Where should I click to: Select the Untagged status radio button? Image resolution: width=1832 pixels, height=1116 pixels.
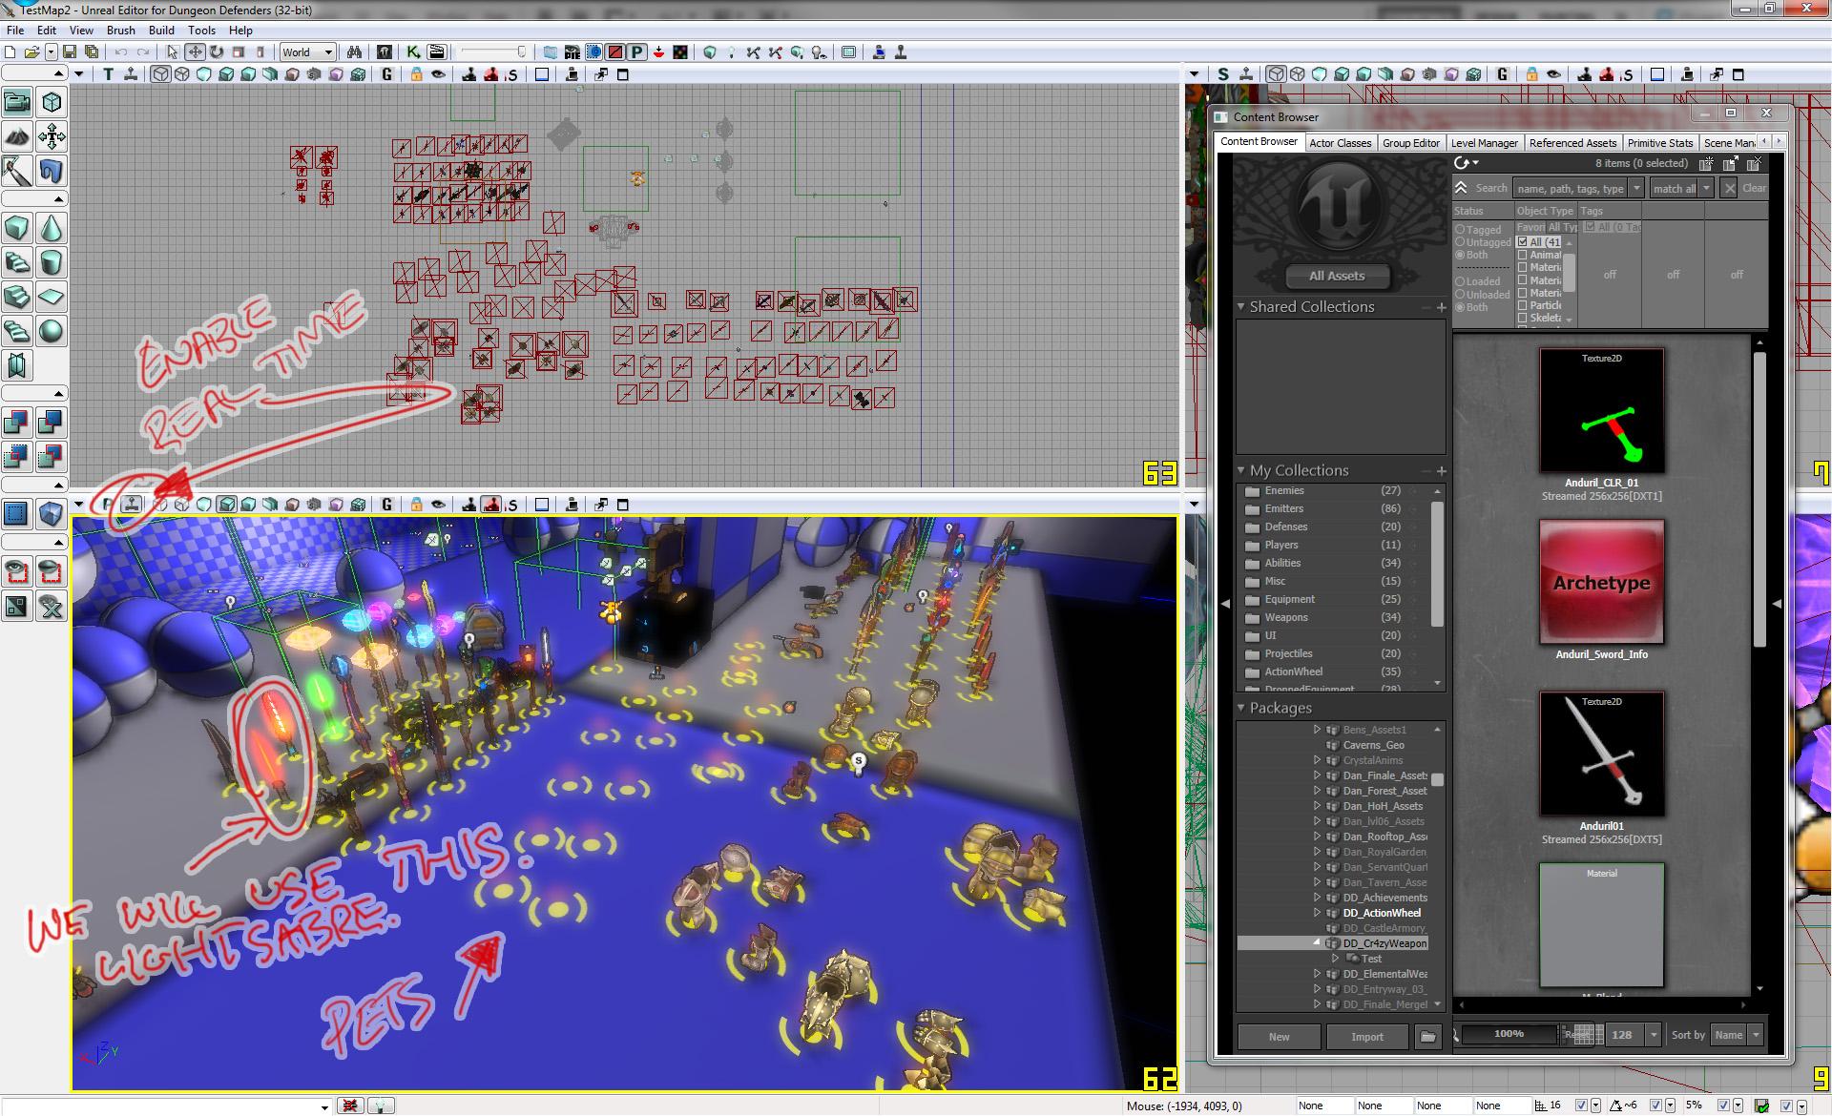pyautogui.click(x=1460, y=242)
